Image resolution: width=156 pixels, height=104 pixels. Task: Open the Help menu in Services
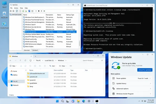(26, 8)
